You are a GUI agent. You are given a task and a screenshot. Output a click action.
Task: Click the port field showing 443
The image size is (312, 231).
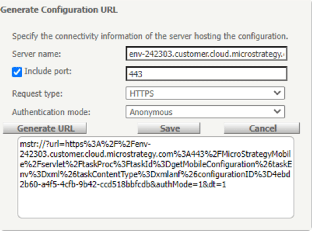pos(206,74)
